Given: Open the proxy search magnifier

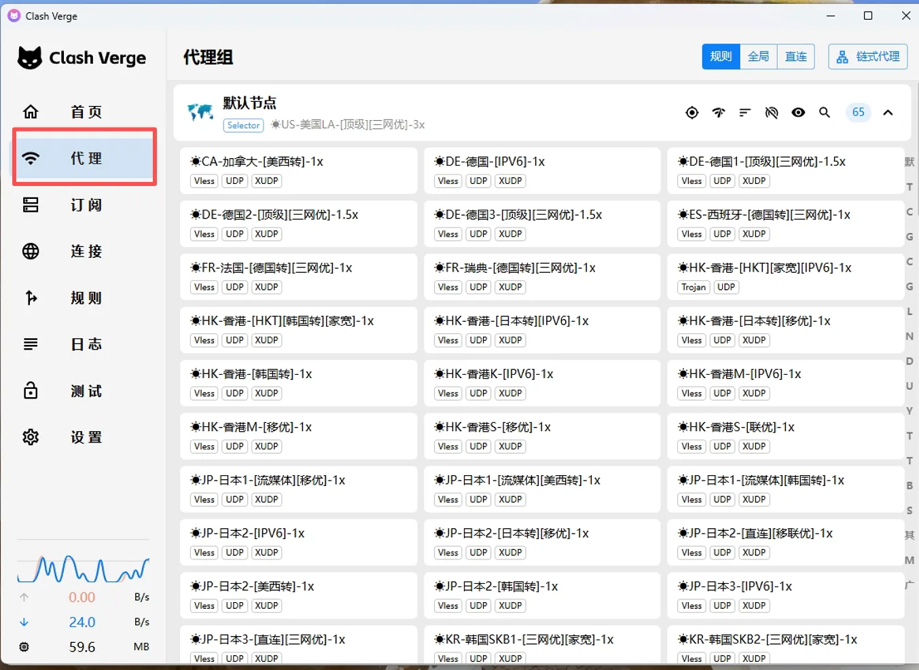Looking at the screenshot, I should click(825, 113).
